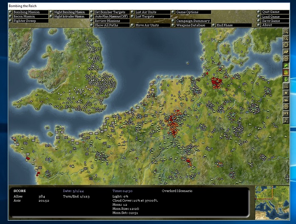Click the round bullet beside Set Bomber Targets
Viewport: 296px width, 224px height.
click(x=92, y=12)
